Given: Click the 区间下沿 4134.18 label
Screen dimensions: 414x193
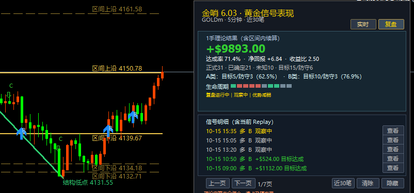Looking at the screenshot, I should (x=117, y=168).
